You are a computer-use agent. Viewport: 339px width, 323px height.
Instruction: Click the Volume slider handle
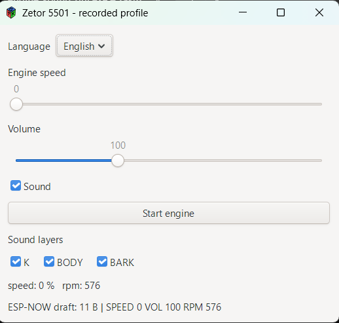tap(118, 161)
